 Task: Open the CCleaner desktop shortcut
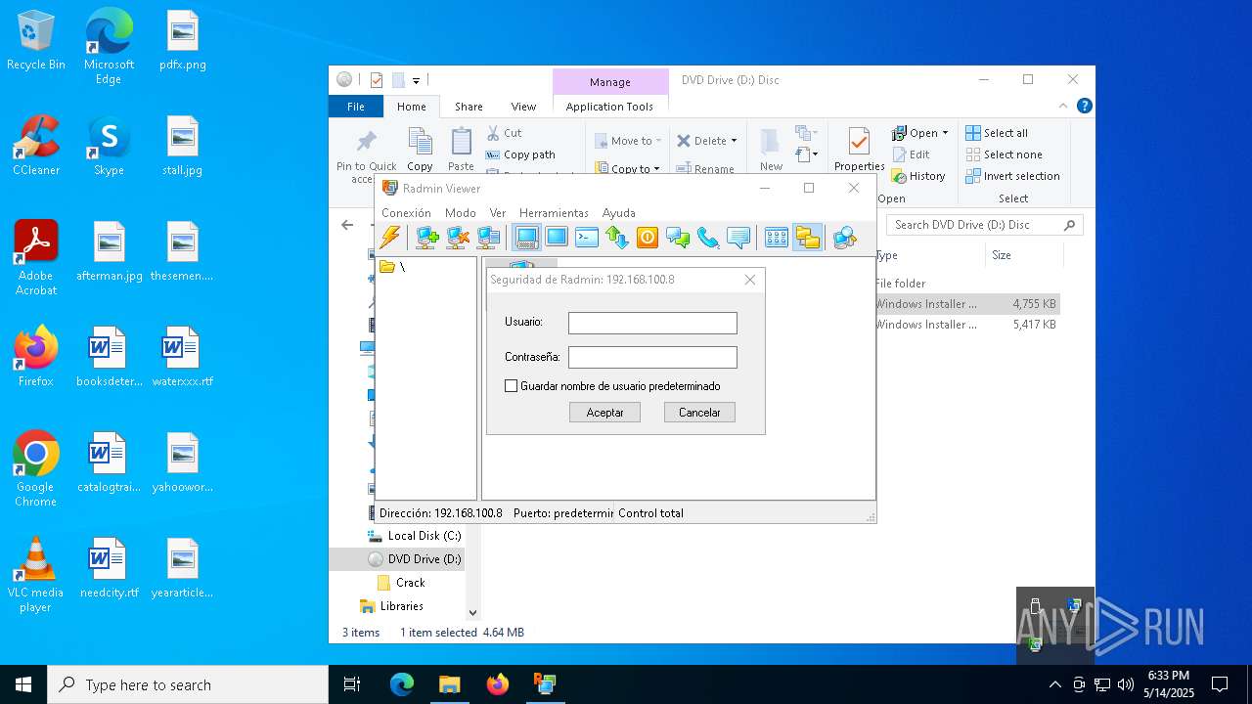pyautogui.click(x=36, y=145)
